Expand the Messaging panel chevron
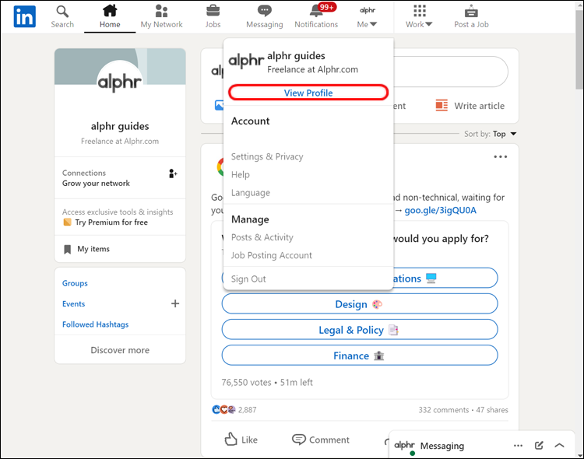 tap(559, 445)
